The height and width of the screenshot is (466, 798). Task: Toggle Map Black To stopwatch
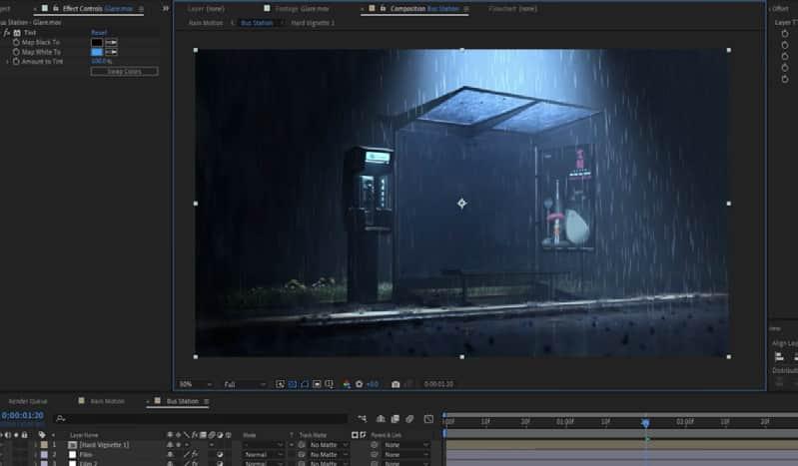16,43
